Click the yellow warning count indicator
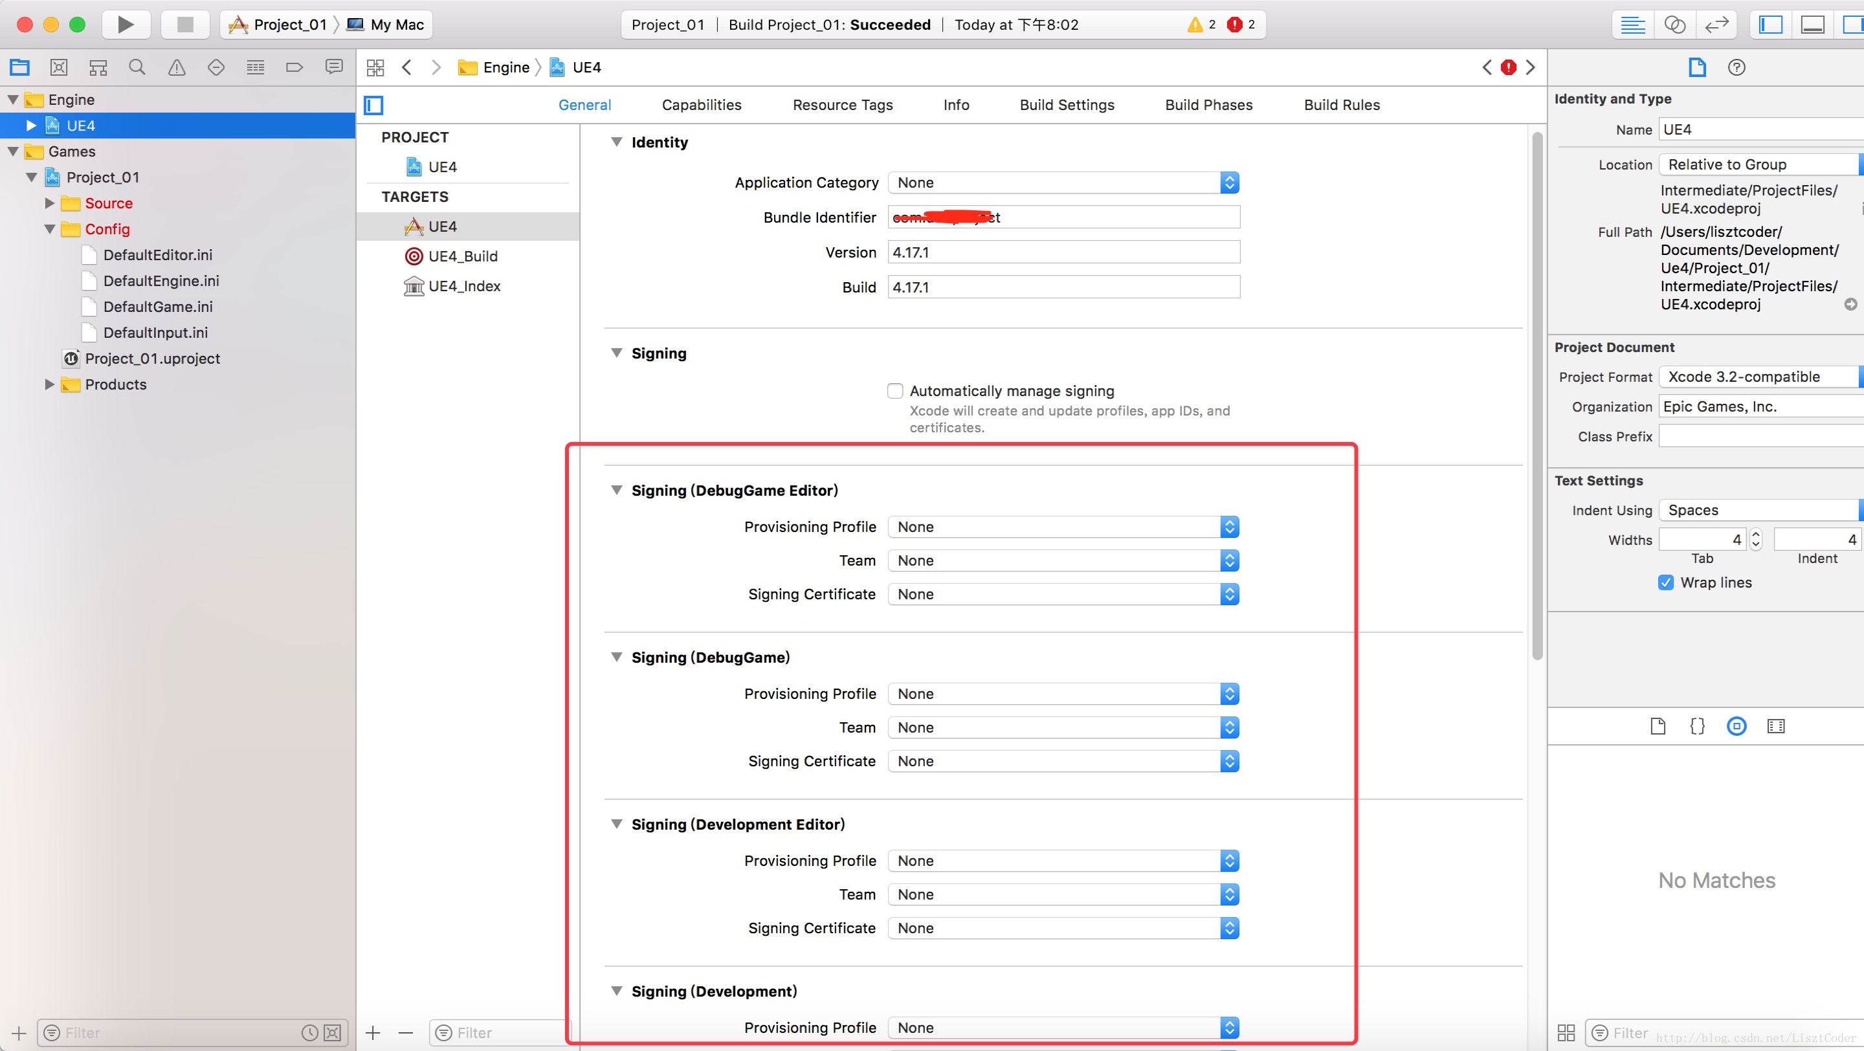The width and height of the screenshot is (1864, 1051). 1201,25
